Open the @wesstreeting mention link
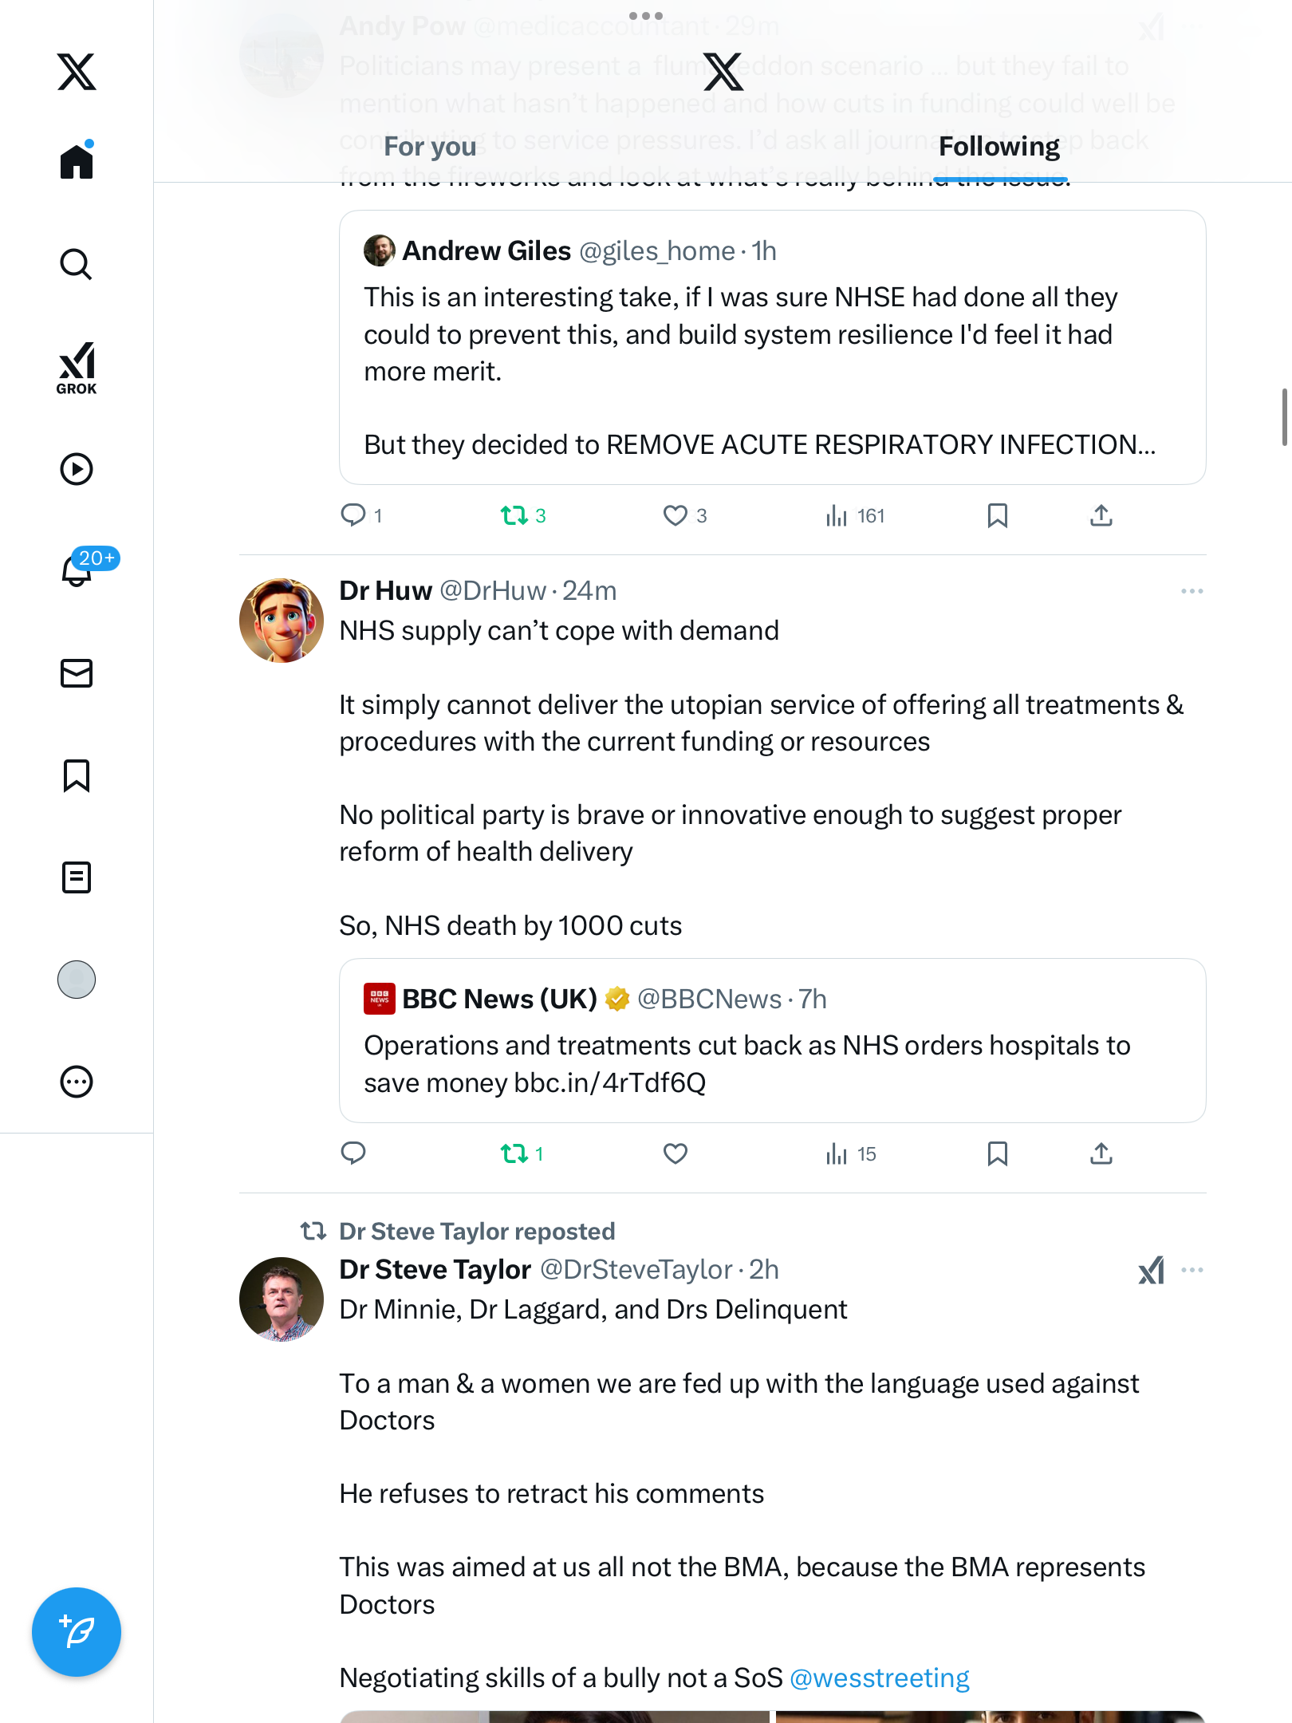 pyautogui.click(x=879, y=1678)
